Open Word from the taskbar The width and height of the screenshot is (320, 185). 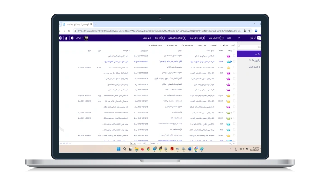pos(190,149)
